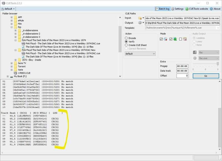This screenshot has width=222, height=161.
Task: Click the My Book (F:) drive icon
Action: (11, 76)
